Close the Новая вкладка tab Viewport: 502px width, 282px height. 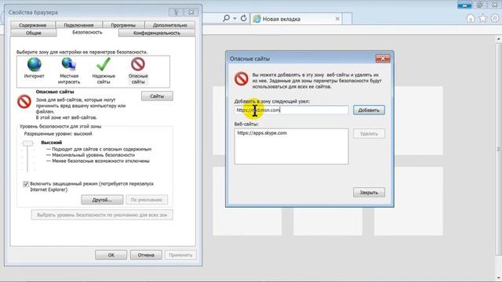coord(337,19)
